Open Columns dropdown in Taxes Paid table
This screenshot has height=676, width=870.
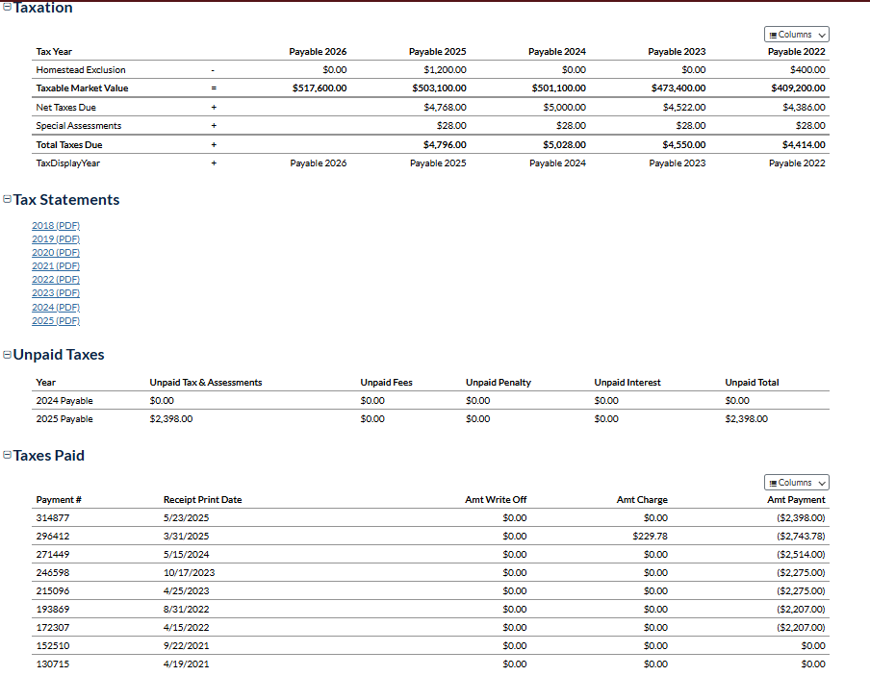pos(797,483)
